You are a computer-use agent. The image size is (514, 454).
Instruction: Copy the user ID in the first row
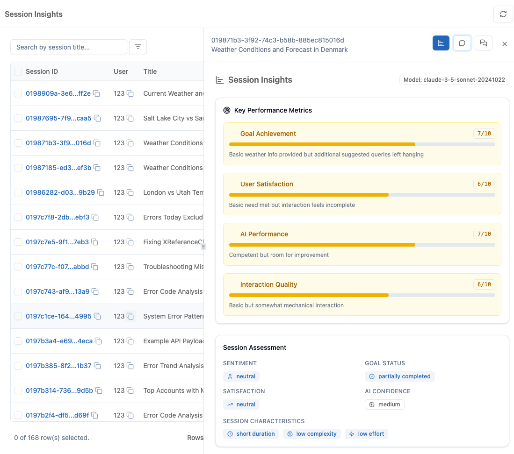click(129, 93)
